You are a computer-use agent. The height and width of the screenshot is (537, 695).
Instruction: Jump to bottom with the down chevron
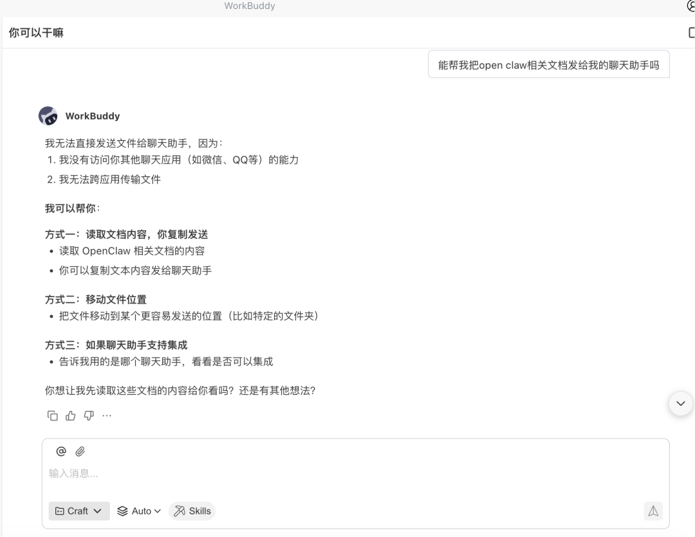click(x=681, y=403)
